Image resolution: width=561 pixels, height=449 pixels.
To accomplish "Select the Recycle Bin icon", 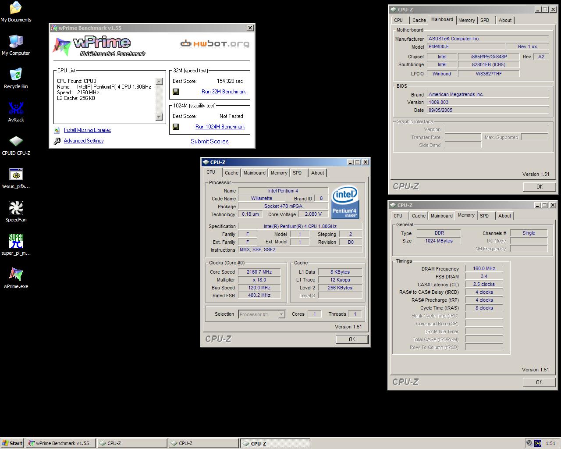I will click(x=16, y=78).
